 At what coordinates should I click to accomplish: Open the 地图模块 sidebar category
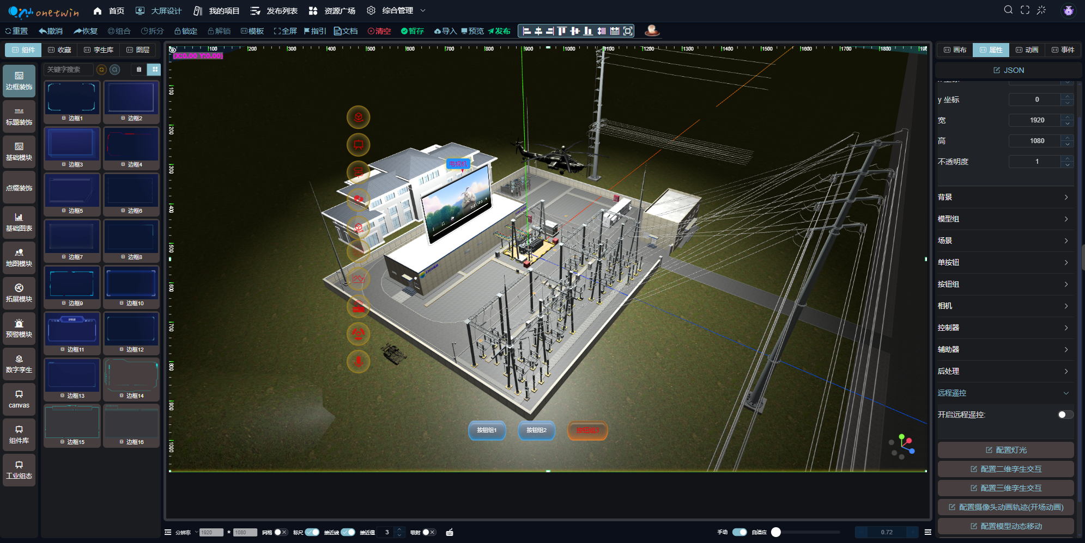click(19, 258)
